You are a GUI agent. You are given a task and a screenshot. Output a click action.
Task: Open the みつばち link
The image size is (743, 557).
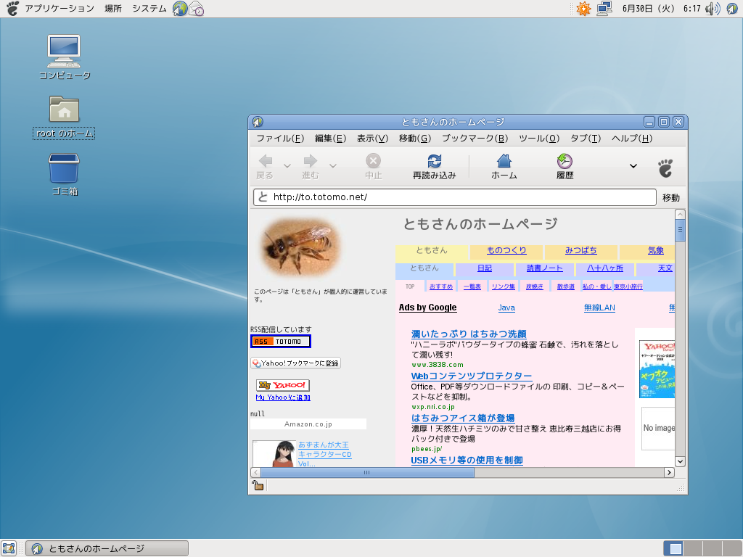point(581,250)
